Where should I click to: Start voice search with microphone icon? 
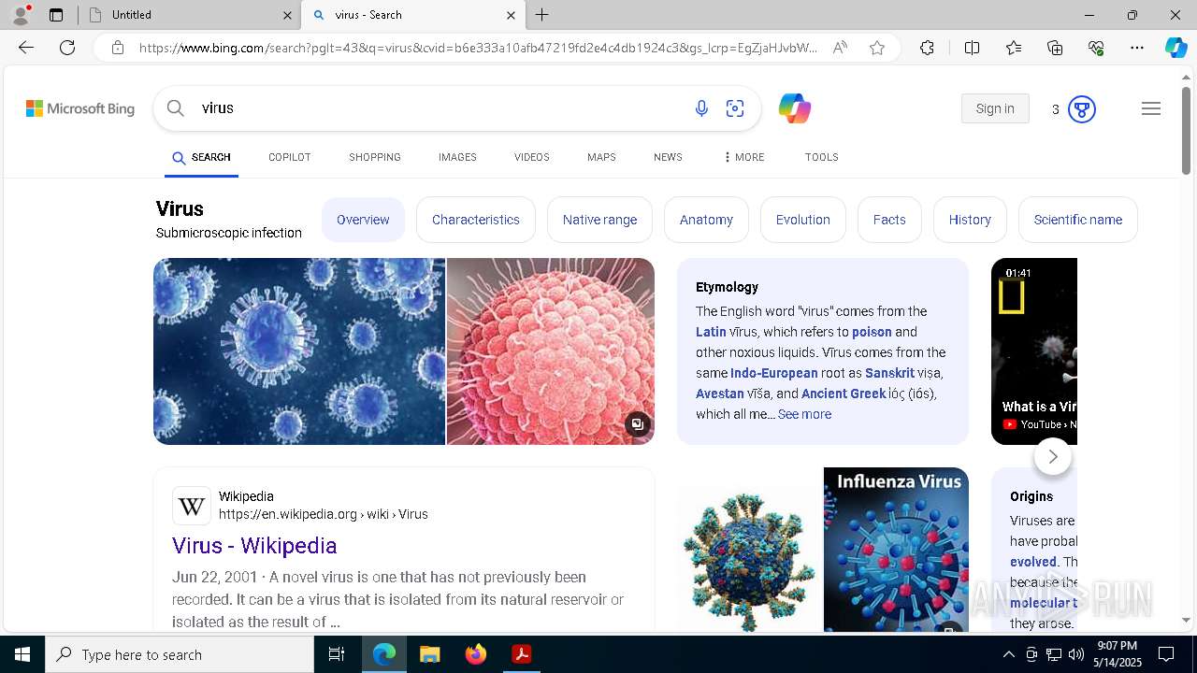701,108
